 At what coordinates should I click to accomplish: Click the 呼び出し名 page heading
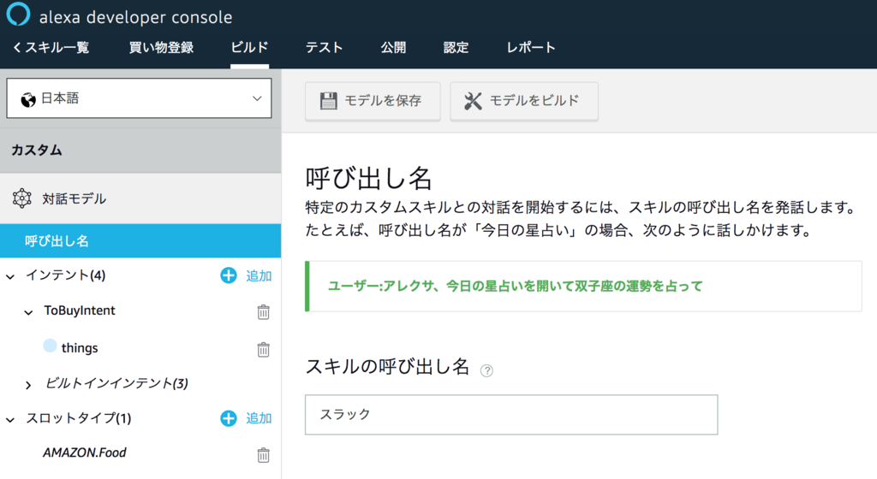click(368, 179)
